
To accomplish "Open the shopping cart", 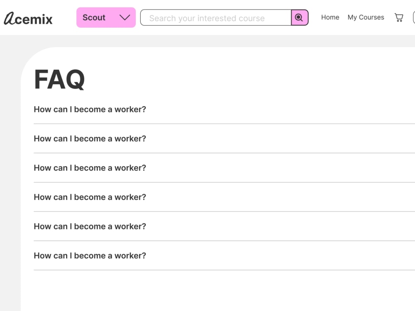I will point(398,18).
